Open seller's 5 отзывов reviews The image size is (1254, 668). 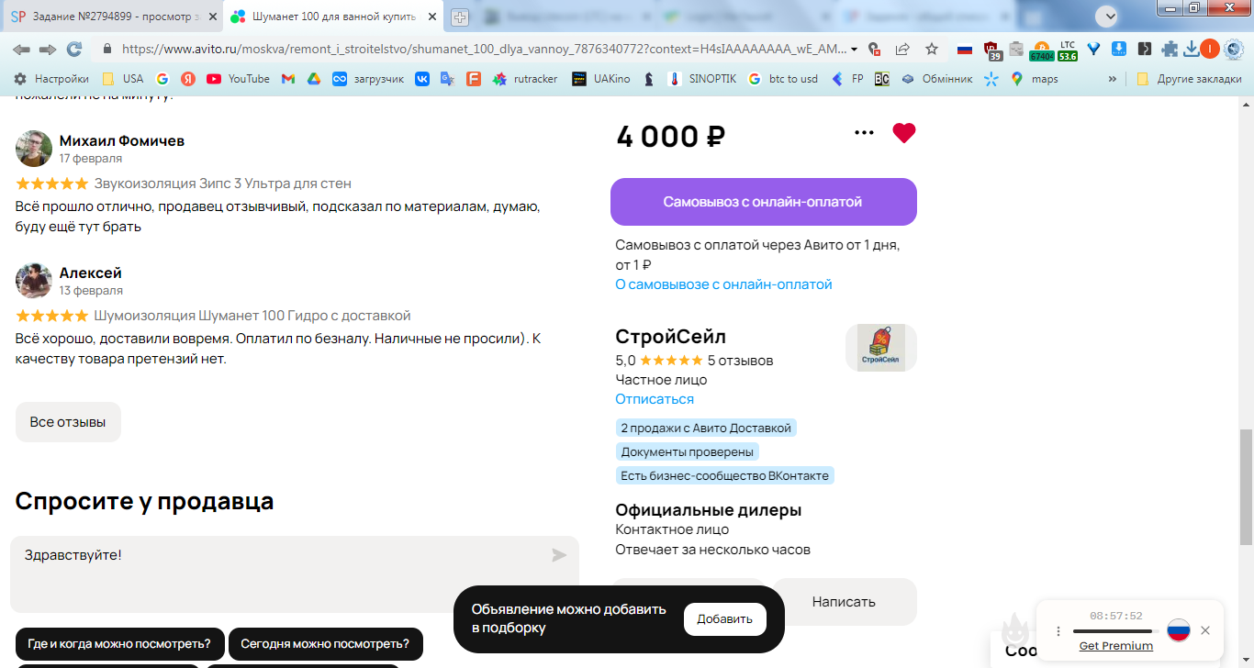click(x=740, y=361)
